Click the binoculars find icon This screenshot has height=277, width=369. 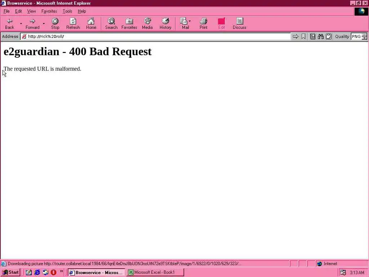(x=321, y=36)
